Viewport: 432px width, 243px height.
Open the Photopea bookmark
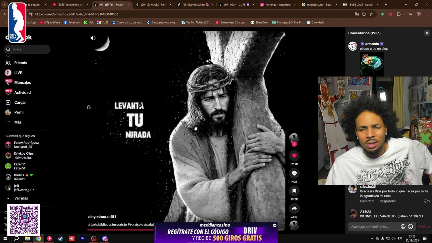coord(287,23)
